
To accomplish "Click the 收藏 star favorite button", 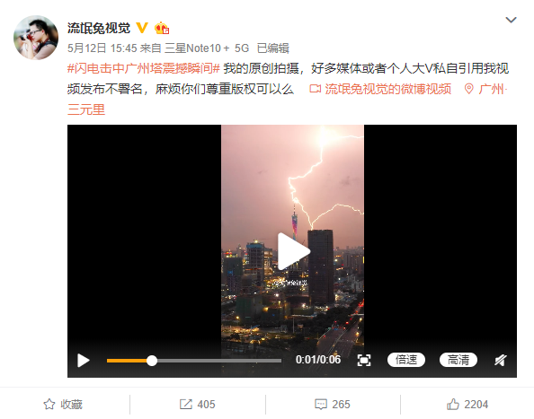I will (63, 405).
